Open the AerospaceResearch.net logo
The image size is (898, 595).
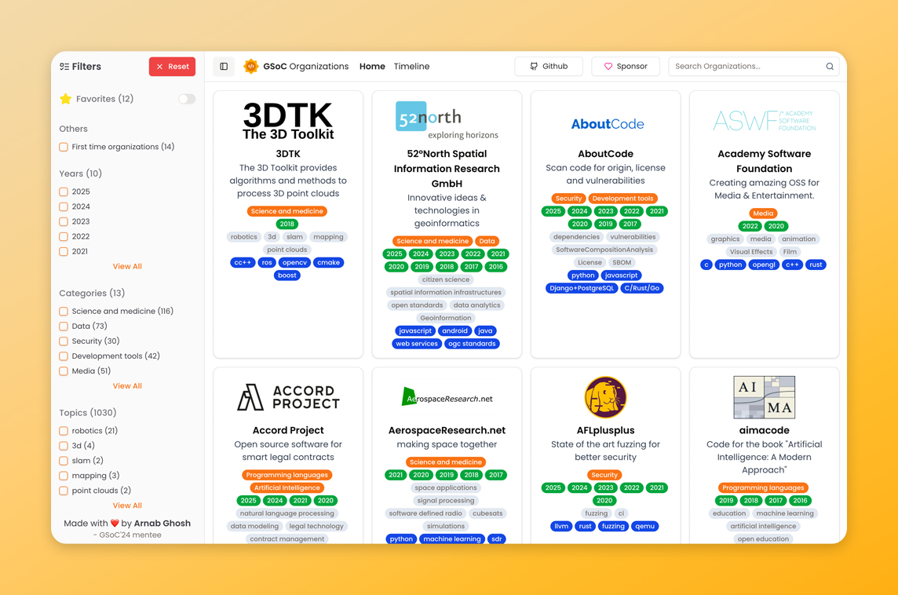447,397
